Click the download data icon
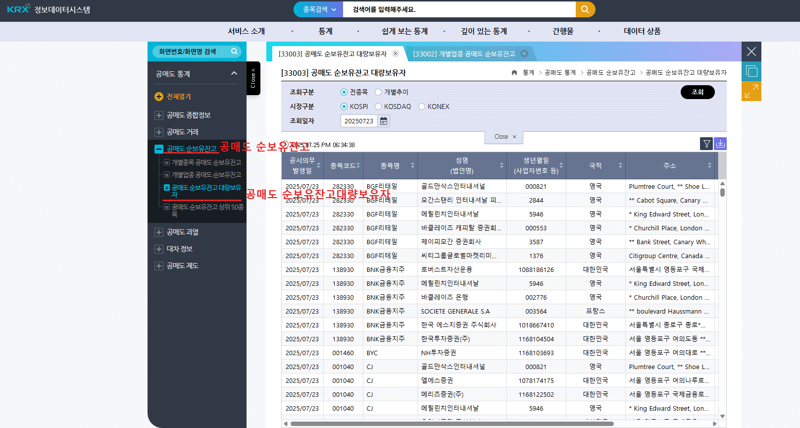Viewport: 800px width, 428px height. [x=720, y=144]
